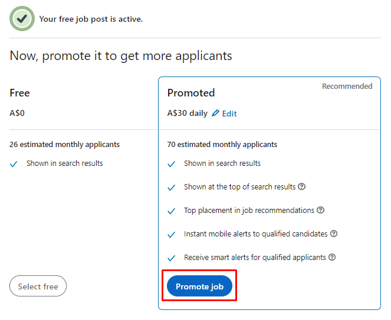Screen dimensions: 391x320
Task: Click the A$30 daily price text
Action: [188, 113]
